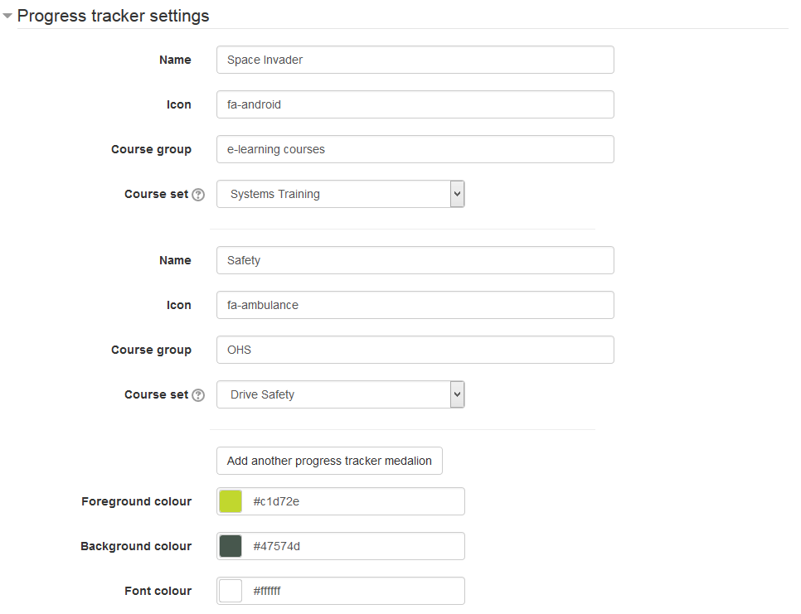Click help icon beside first Course set

198,195
